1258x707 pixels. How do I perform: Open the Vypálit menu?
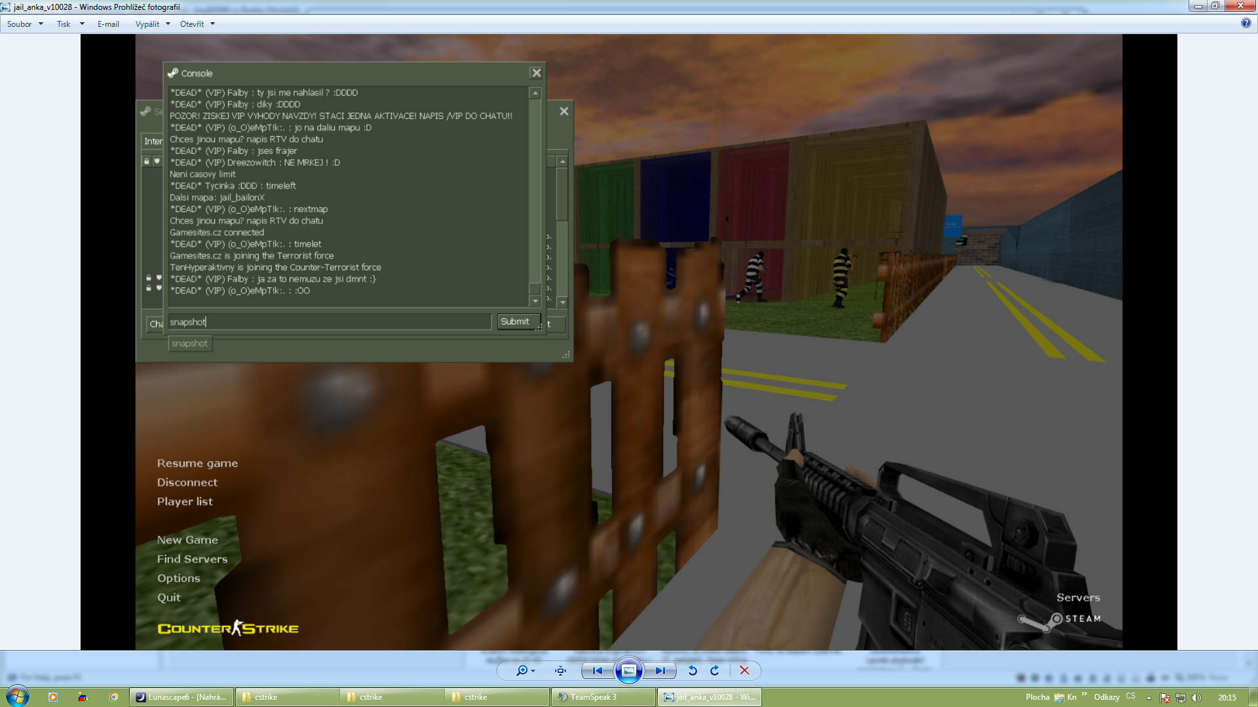(x=147, y=24)
